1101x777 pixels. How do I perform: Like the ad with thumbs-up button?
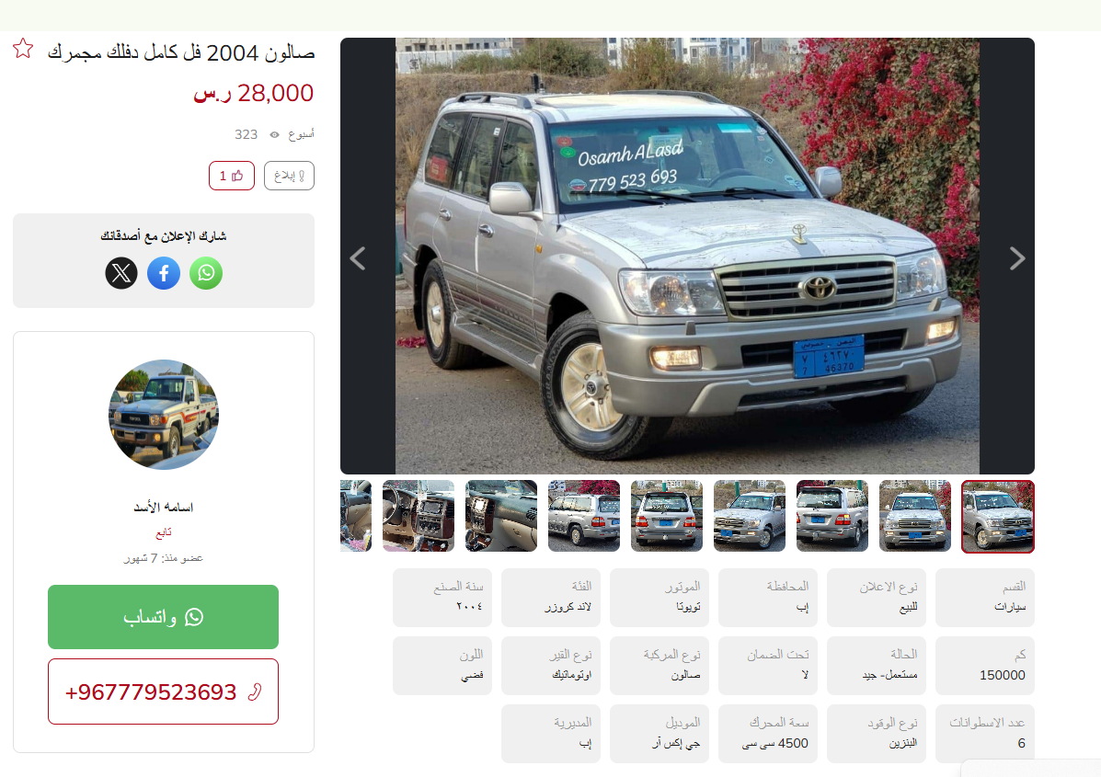click(232, 176)
